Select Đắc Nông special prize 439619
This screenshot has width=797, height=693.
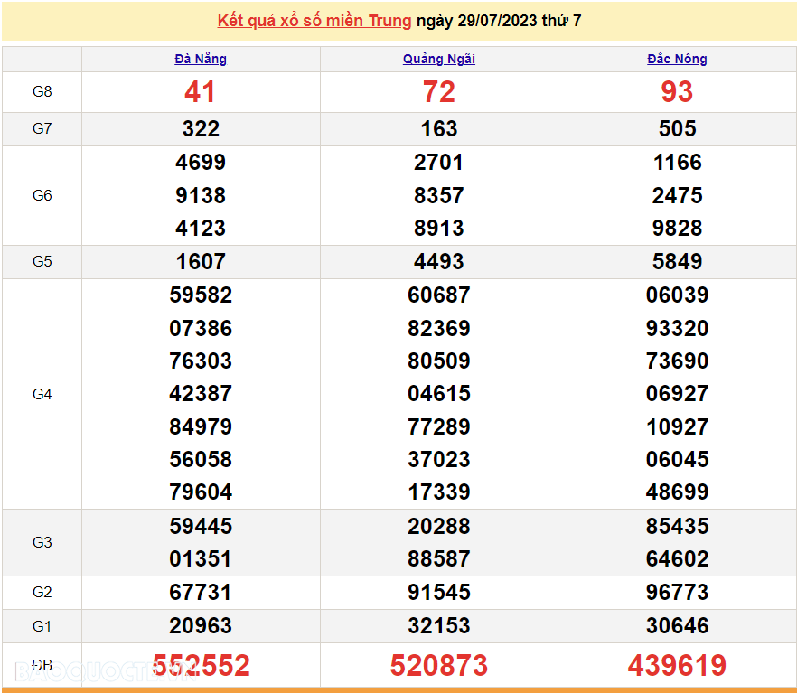click(677, 666)
